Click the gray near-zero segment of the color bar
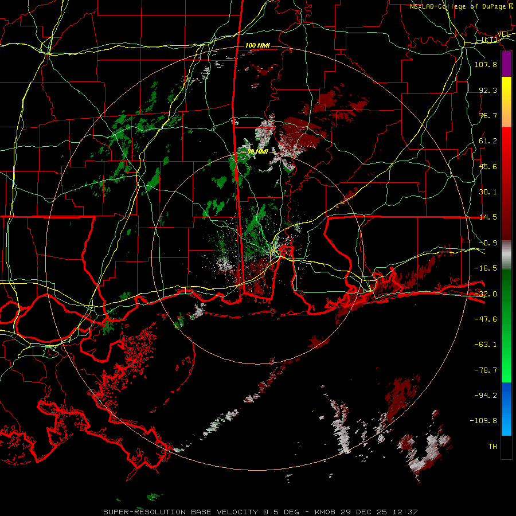The width and height of the screenshot is (516, 516). click(x=506, y=255)
